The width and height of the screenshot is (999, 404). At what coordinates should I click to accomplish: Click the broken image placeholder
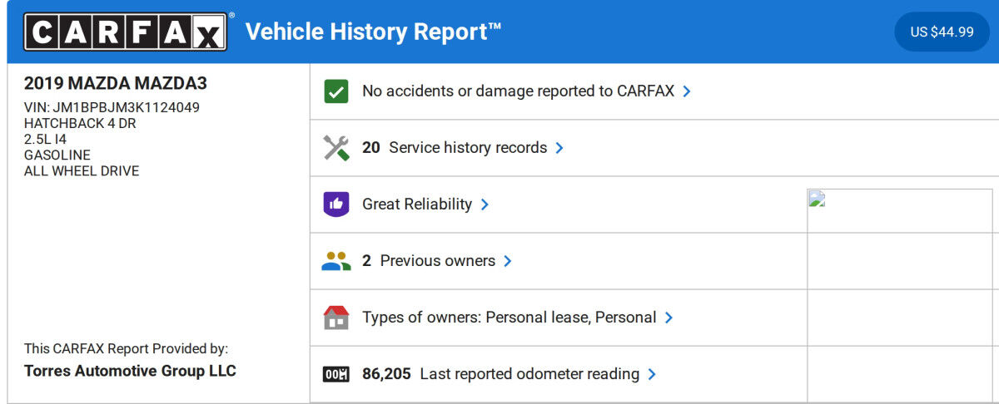coord(816,199)
